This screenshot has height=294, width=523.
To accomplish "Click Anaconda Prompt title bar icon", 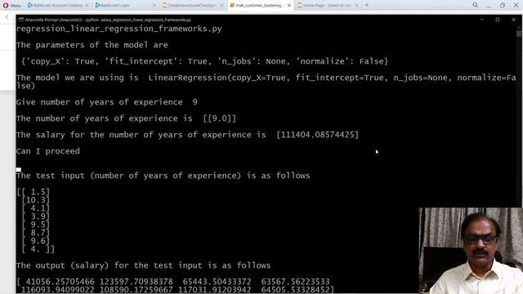I will [21, 20].
